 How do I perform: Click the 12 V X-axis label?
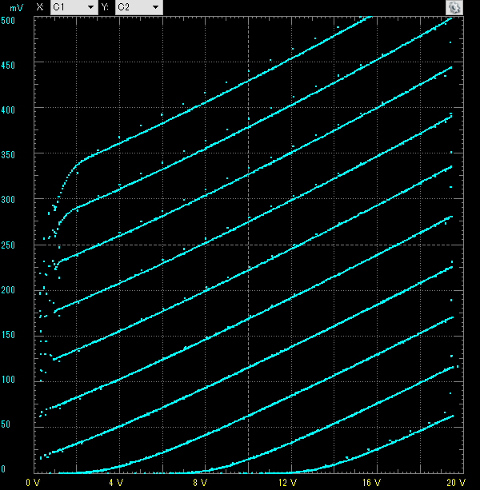287,483
